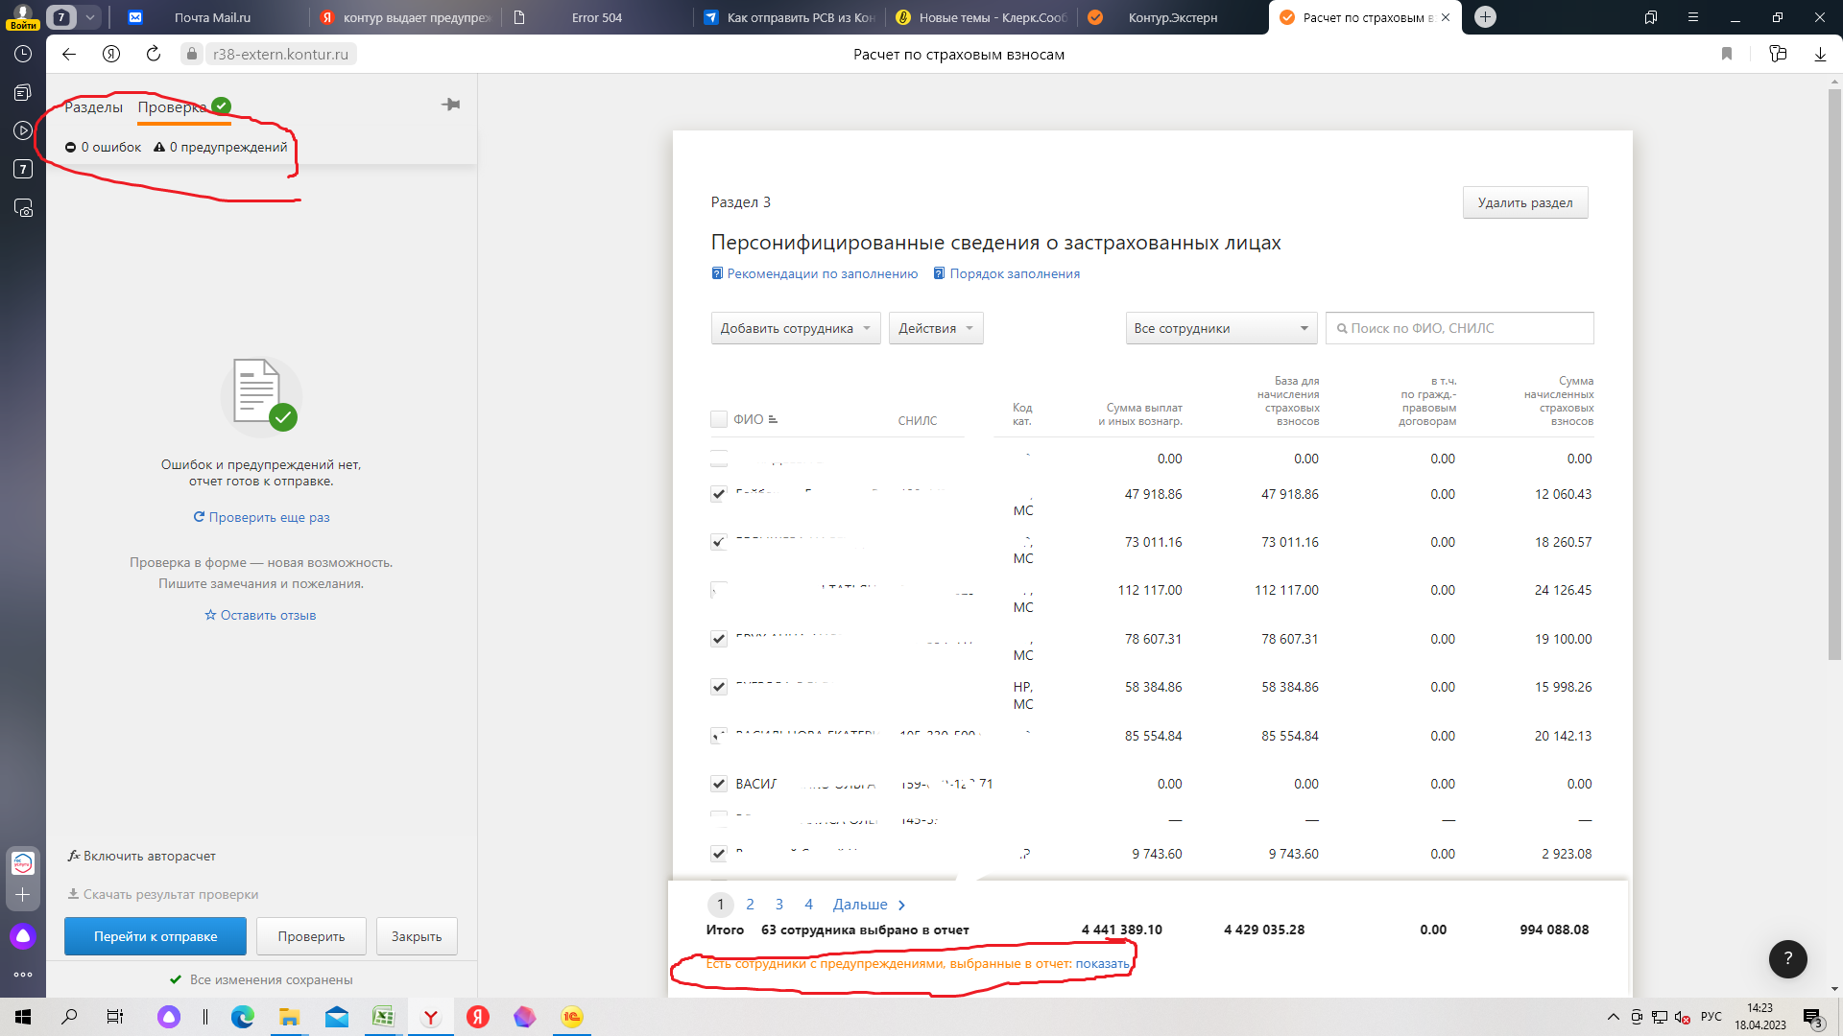Pin the side panel with pushpin icon
The height and width of the screenshot is (1036, 1843).
click(x=450, y=105)
